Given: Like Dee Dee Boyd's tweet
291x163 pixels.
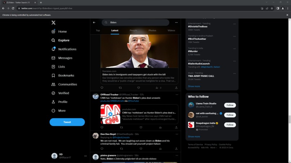Looking at the screenshot, I should tap(141, 149).
